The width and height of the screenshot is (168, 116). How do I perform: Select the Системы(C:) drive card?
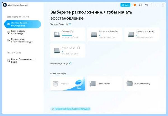click(x=68, y=34)
